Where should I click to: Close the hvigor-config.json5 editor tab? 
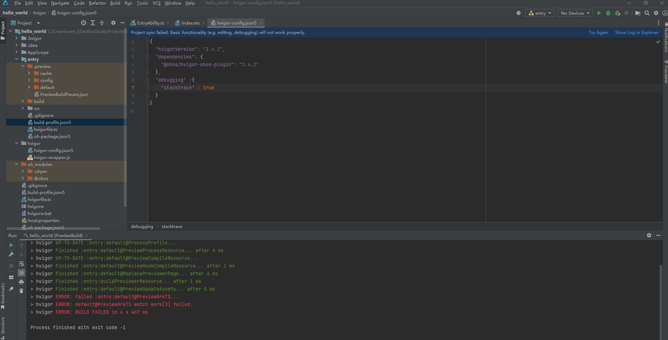tap(260, 23)
